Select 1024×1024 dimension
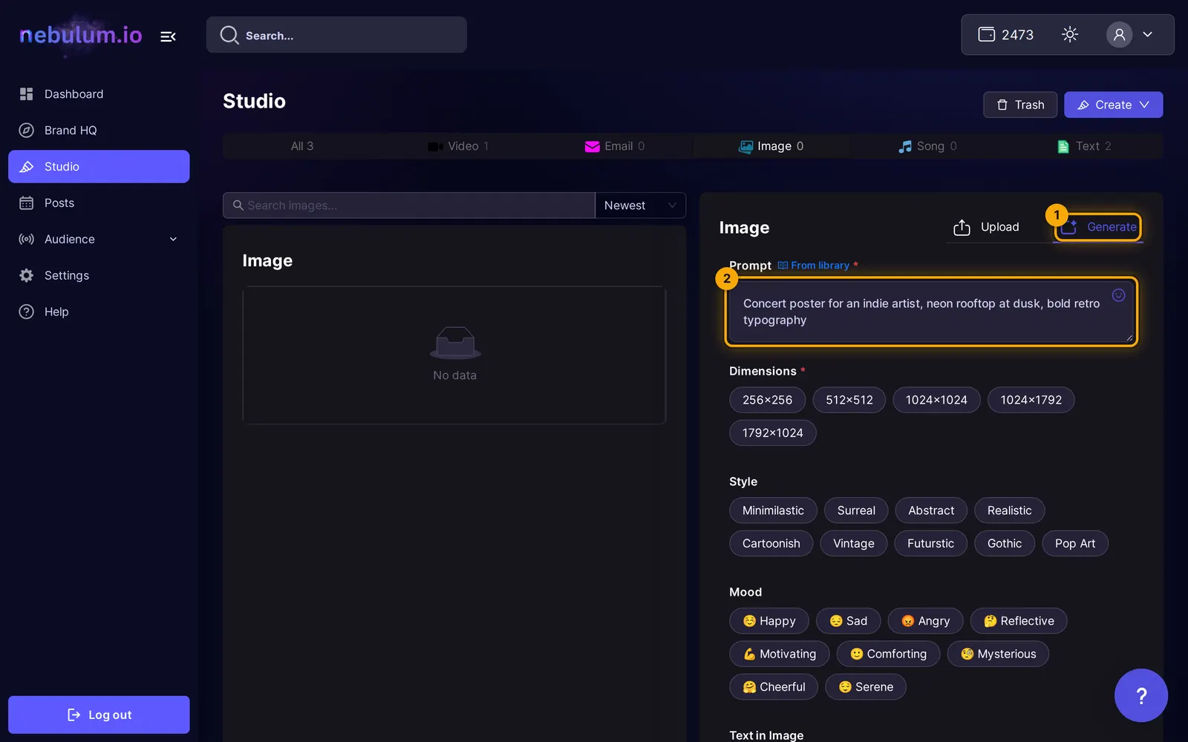The width and height of the screenshot is (1188, 742). pos(936,400)
